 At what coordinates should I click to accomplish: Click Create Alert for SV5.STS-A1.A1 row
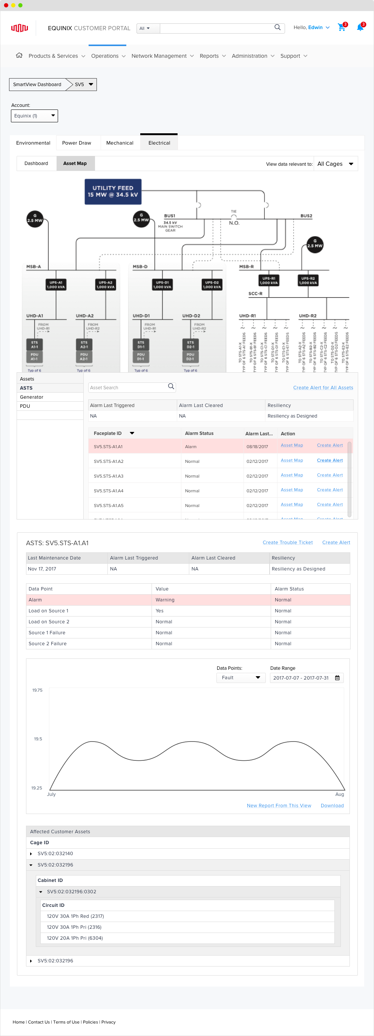330,445
